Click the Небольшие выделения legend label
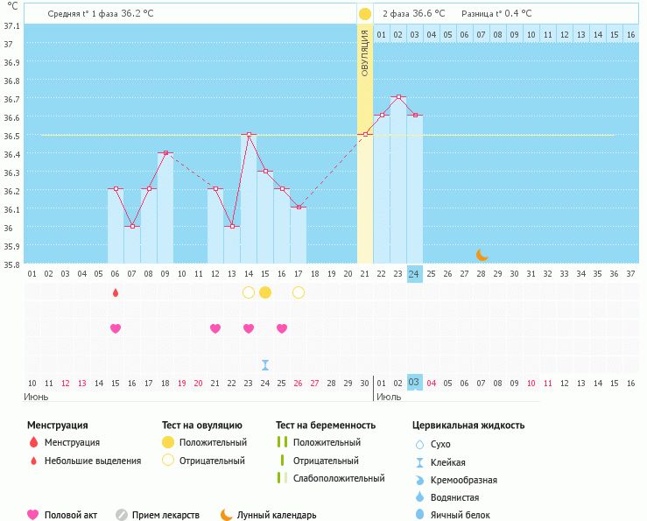Screen dimensions: 647x521 (92, 461)
